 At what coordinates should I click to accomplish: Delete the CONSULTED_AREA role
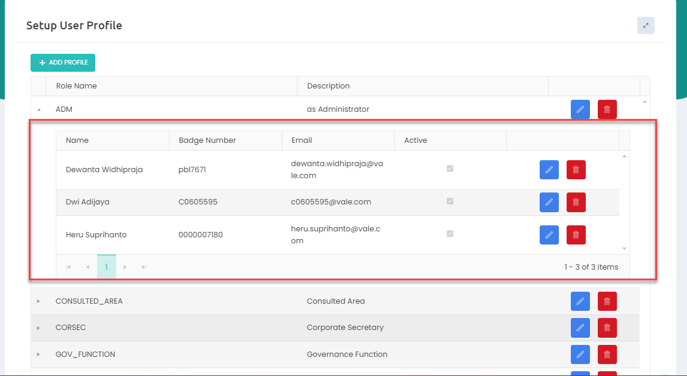point(607,301)
